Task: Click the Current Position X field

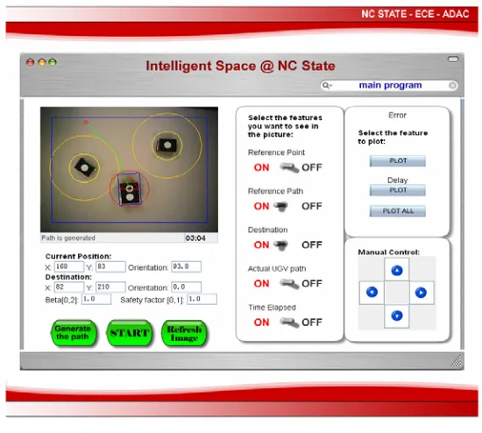Action: [69, 266]
